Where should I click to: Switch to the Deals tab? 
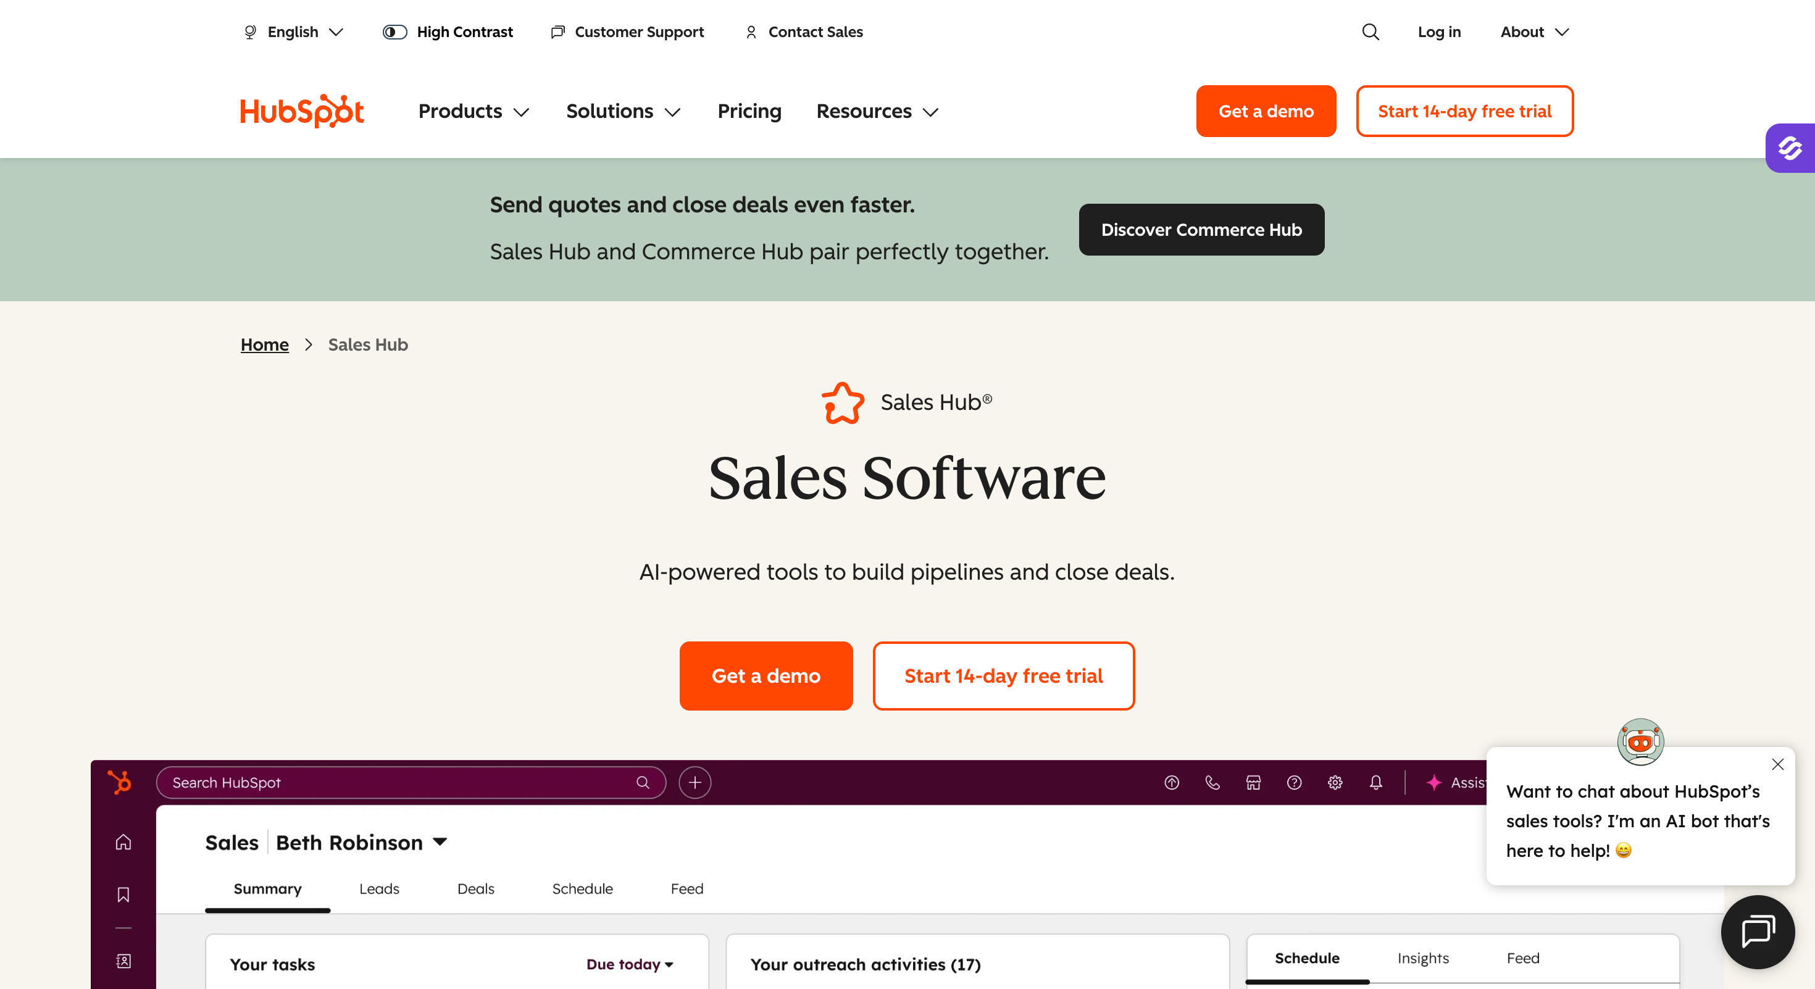[475, 889]
